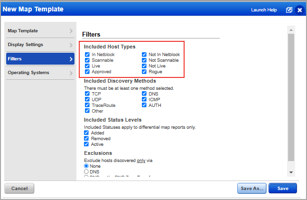Click the Save button
The image size is (307, 200).
coord(283,188)
